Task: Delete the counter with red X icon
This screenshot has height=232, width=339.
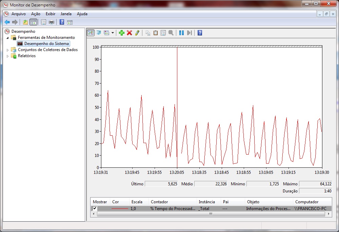Action: 129,33
